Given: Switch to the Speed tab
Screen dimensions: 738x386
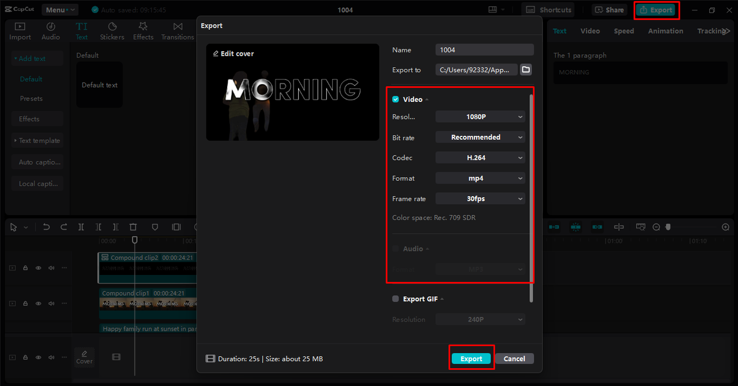Looking at the screenshot, I should (x=624, y=31).
